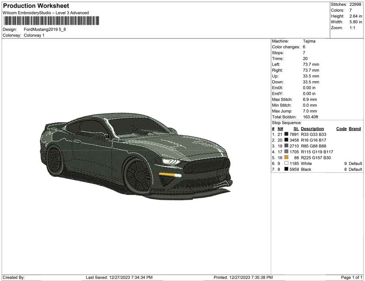Image resolution: width=365 pixels, height=281 pixels.
Task: Click the Wilcom EmbroideryStudio Level 3 text
Action: 46,13
